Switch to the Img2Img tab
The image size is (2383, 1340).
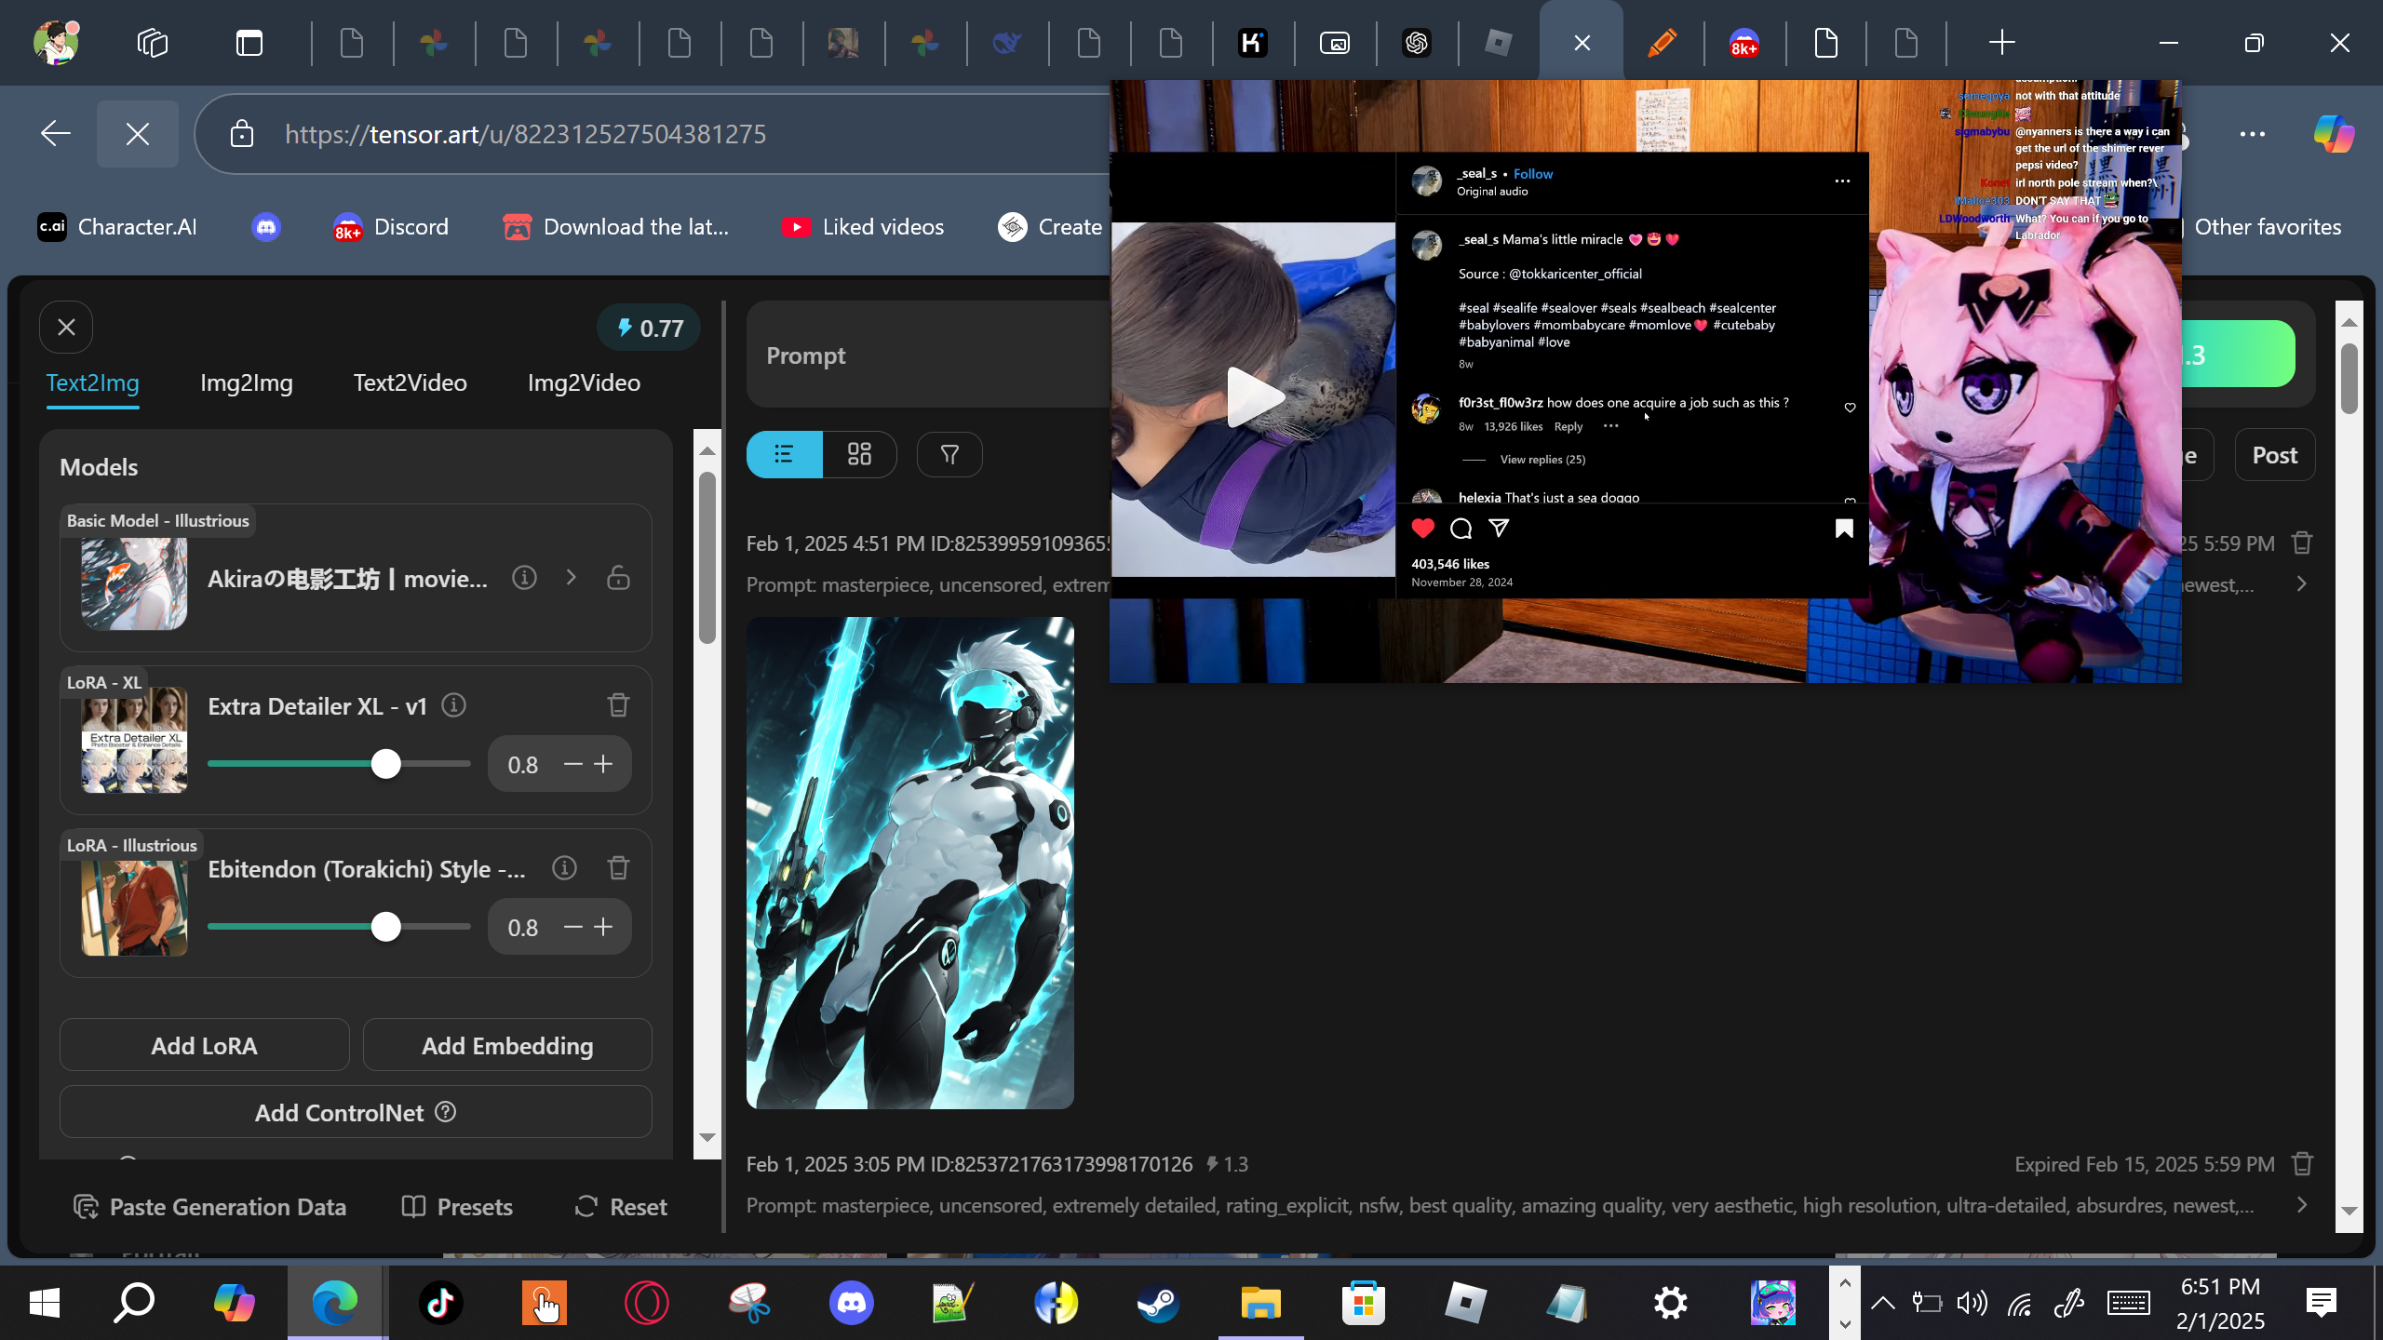coord(247,382)
